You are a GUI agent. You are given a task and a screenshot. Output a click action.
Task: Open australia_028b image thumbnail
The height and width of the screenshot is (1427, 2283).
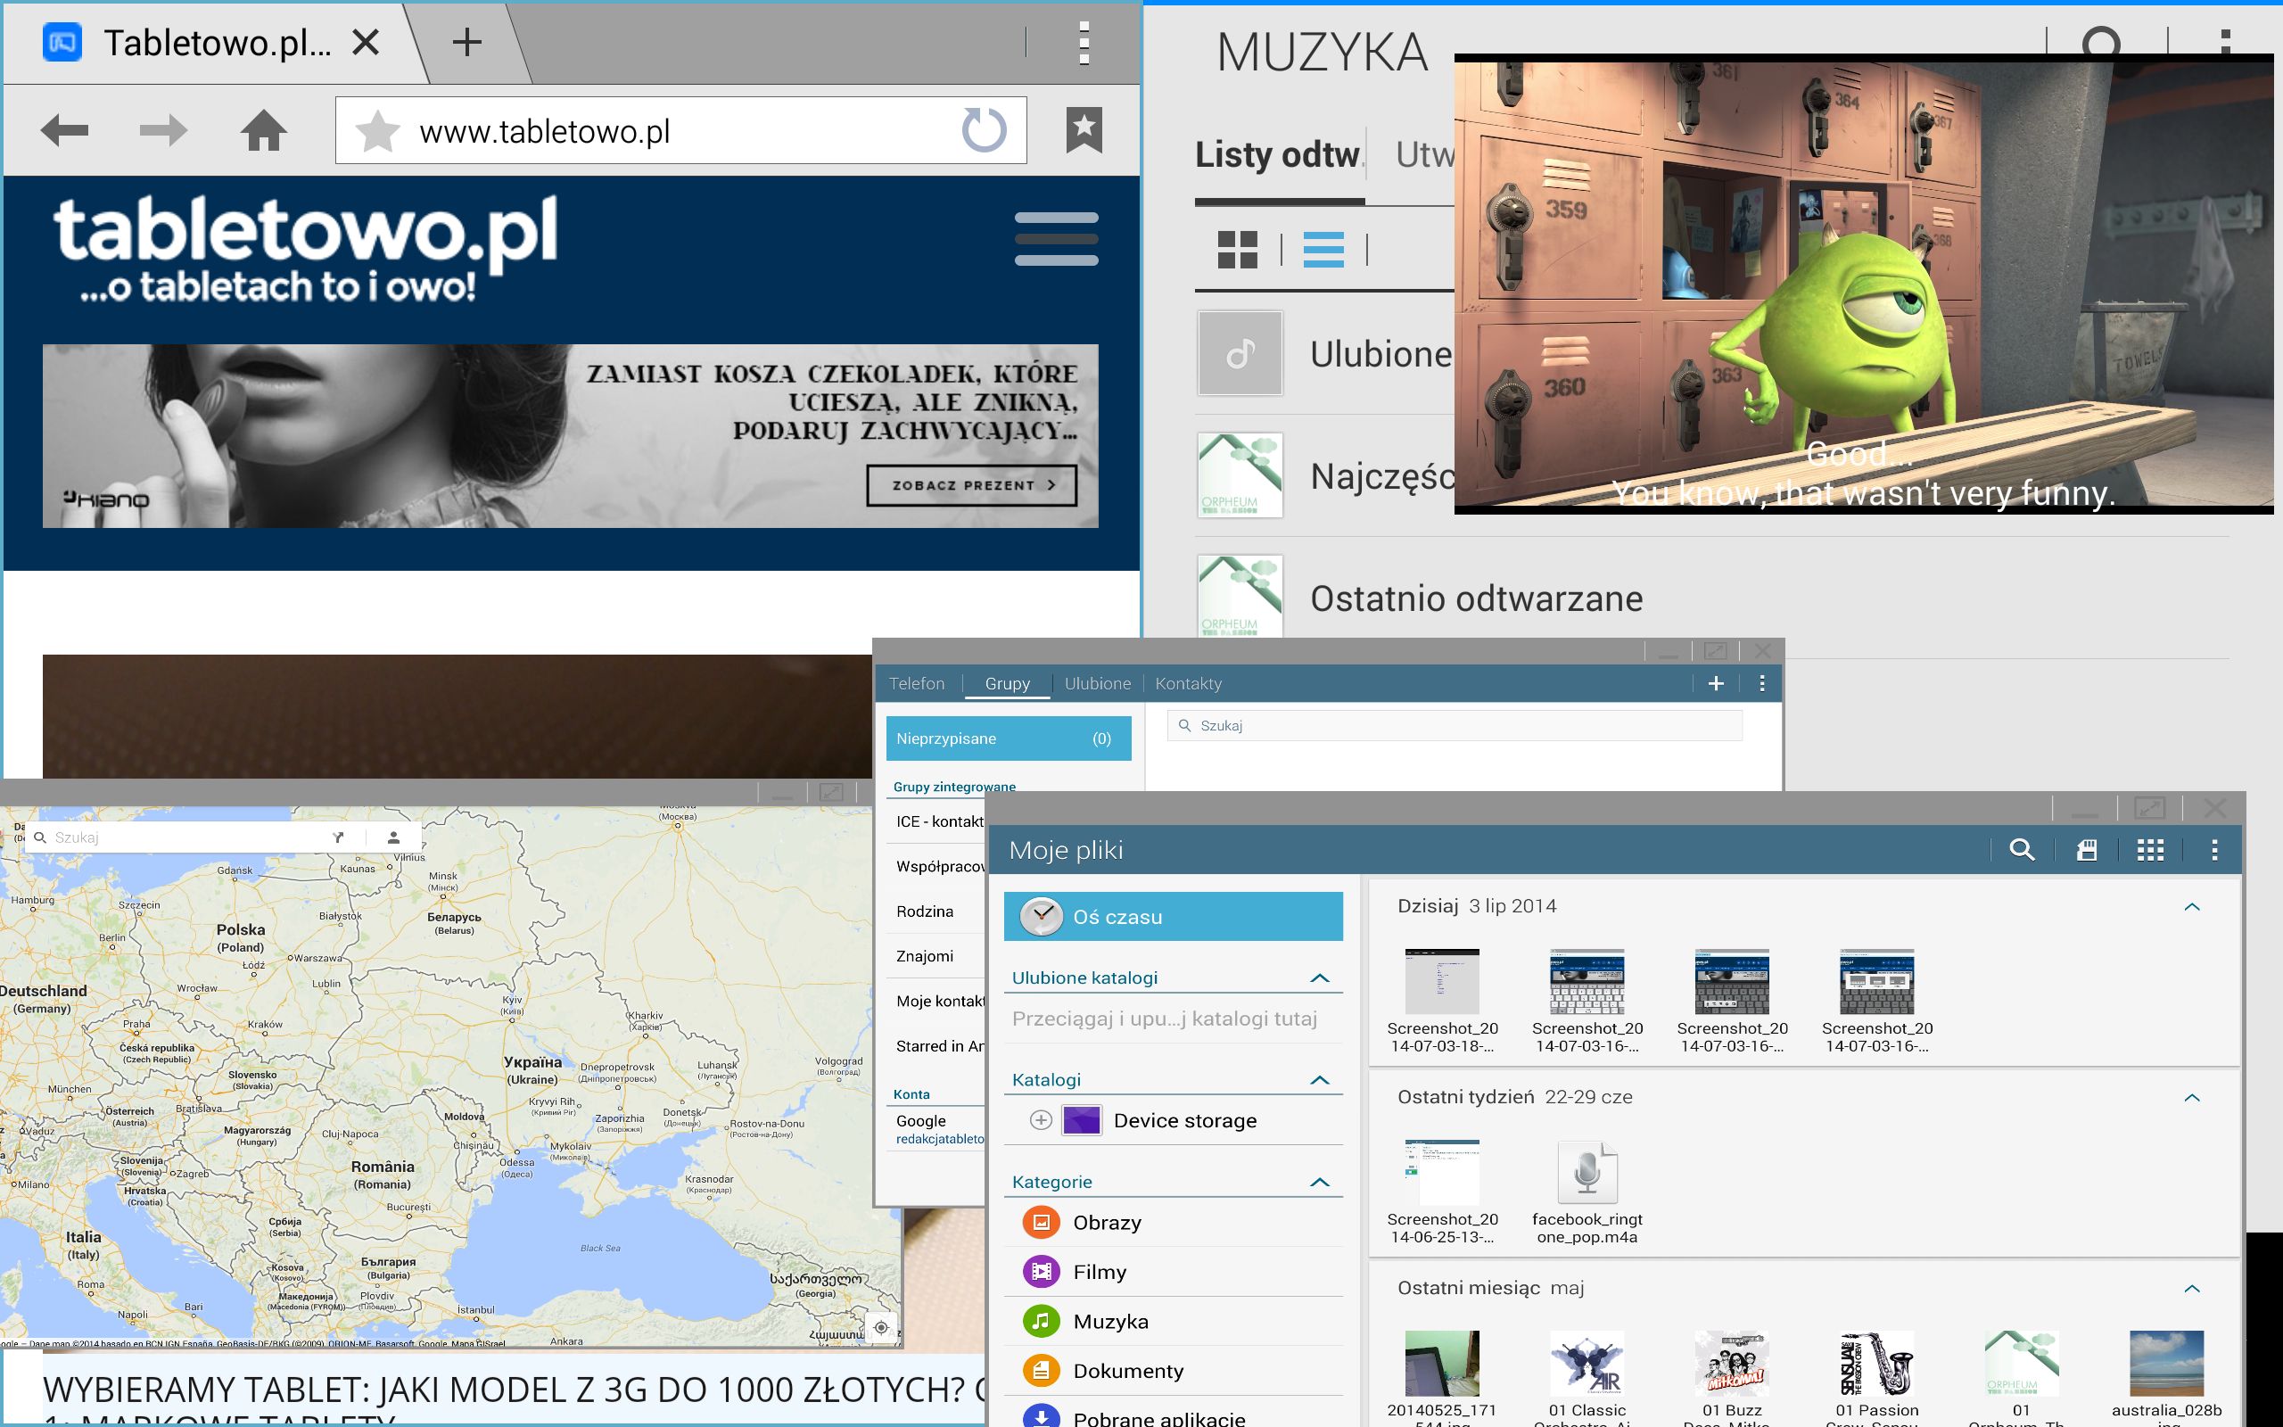pos(2166,1363)
